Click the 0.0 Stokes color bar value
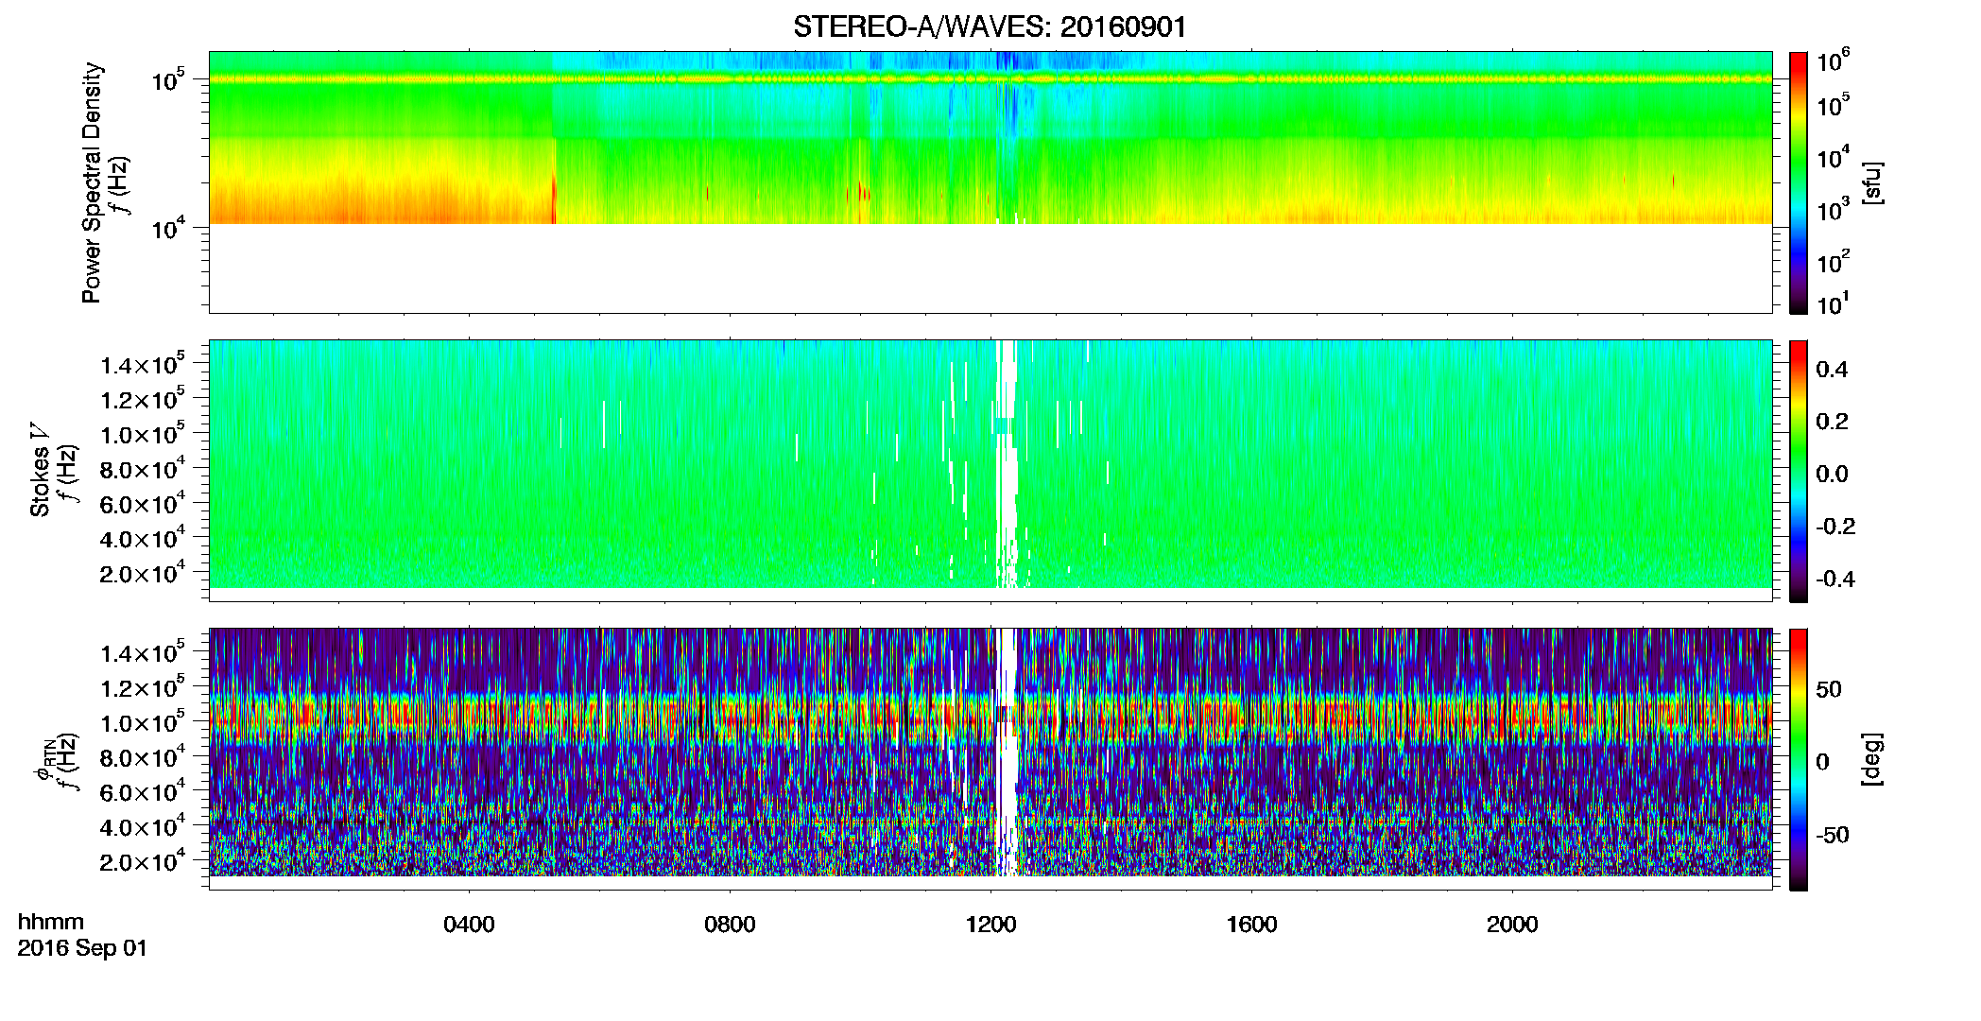This screenshot has width=1981, height=1021. 1832,474
